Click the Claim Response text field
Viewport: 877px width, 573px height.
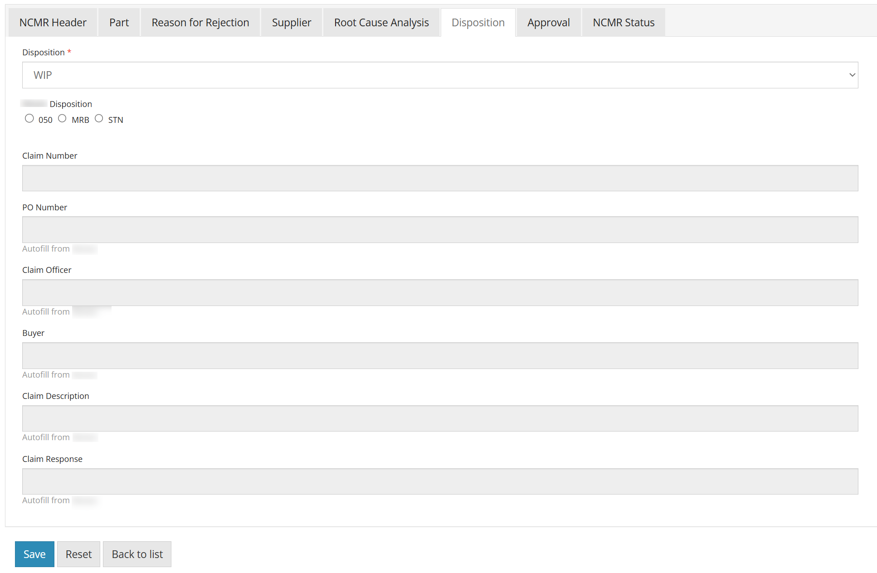pyautogui.click(x=440, y=481)
